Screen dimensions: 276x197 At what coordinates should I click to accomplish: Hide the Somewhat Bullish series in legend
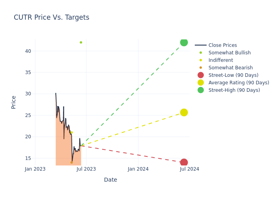coord(229,53)
